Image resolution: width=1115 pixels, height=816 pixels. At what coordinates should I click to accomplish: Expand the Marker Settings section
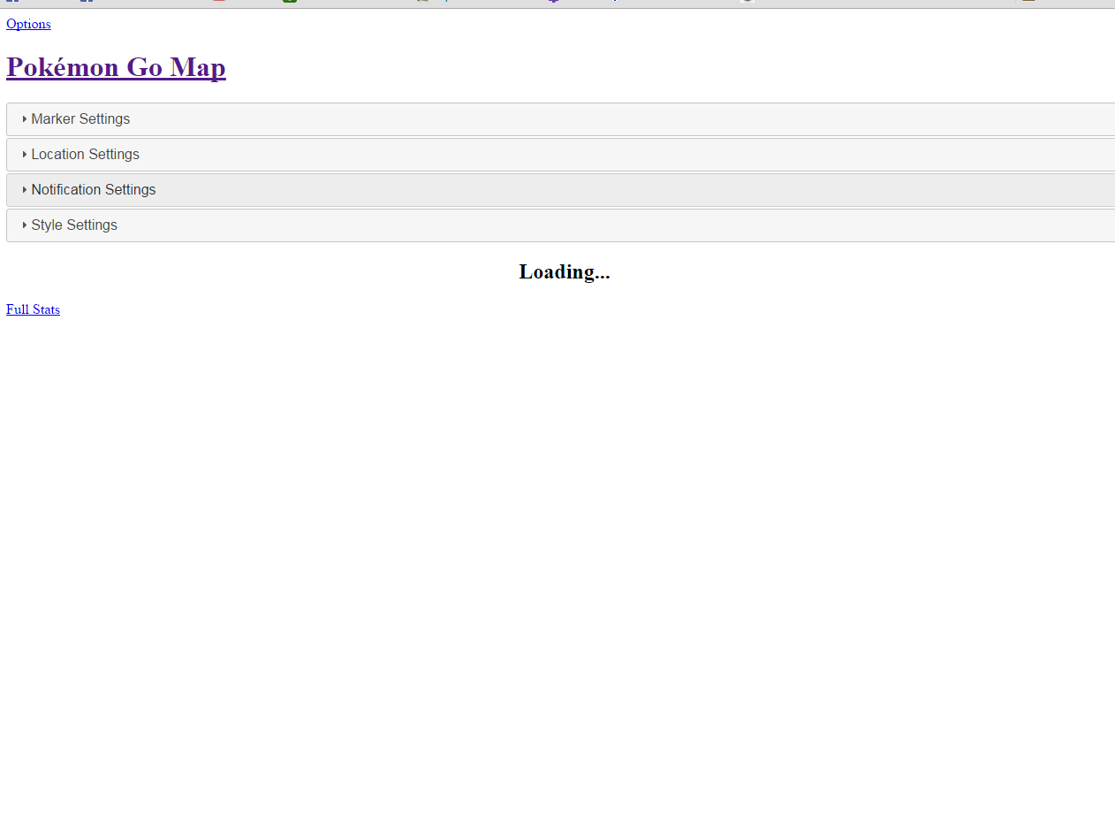pos(560,119)
